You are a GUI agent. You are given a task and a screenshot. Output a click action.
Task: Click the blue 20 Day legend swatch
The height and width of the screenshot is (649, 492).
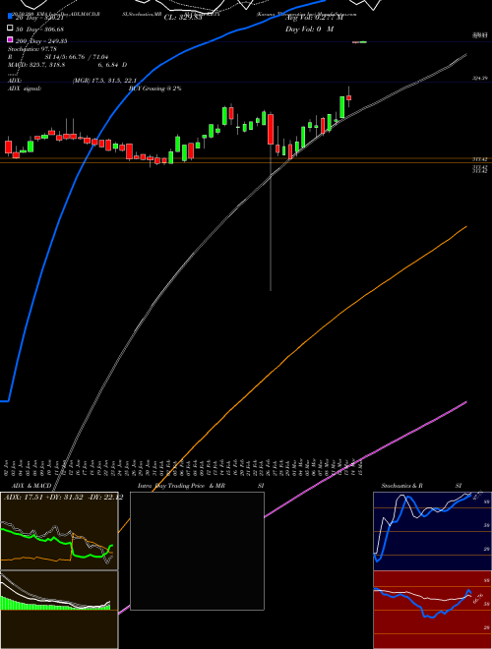10,17
